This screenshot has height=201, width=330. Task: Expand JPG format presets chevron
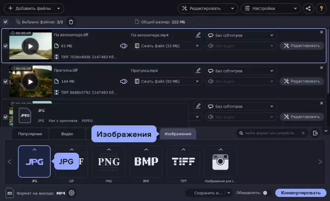(34, 150)
